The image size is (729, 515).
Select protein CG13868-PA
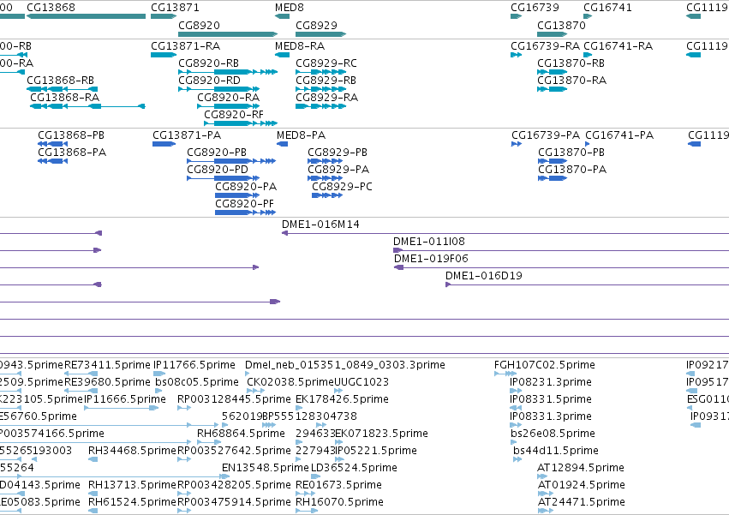52,161
